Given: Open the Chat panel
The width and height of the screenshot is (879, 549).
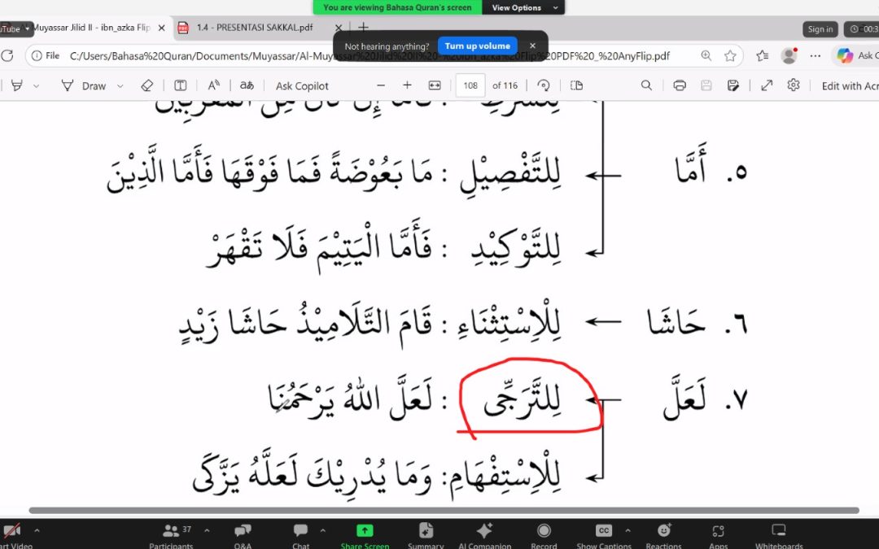Looking at the screenshot, I should point(300,535).
